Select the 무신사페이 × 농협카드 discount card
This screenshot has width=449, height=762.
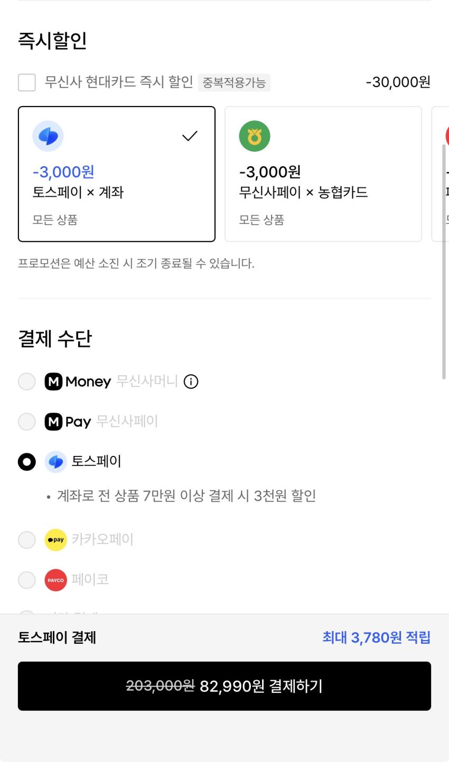[323, 174]
